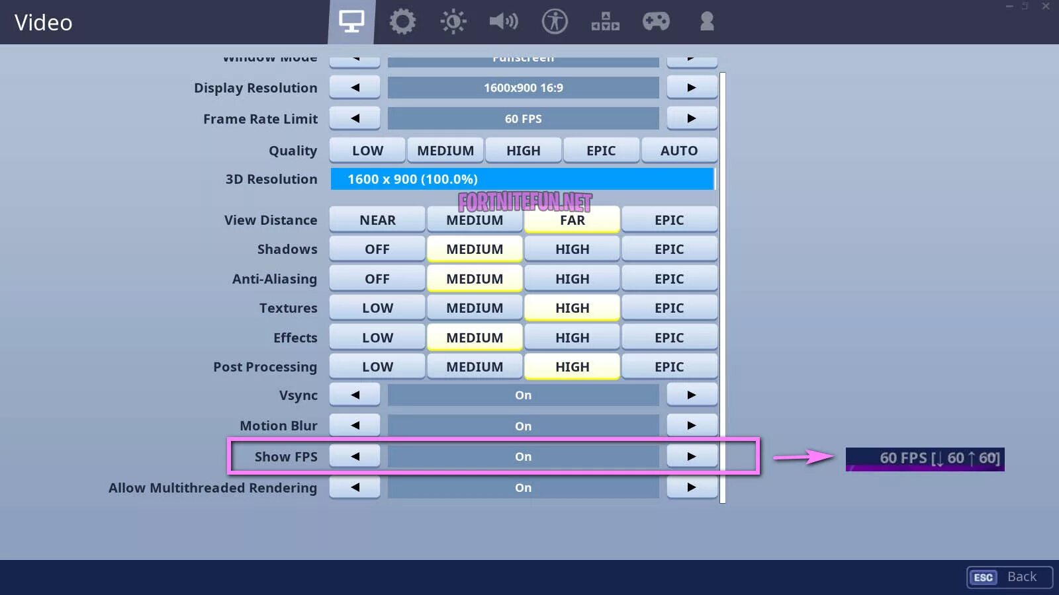Set Textures to MEDIUM

pos(475,308)
